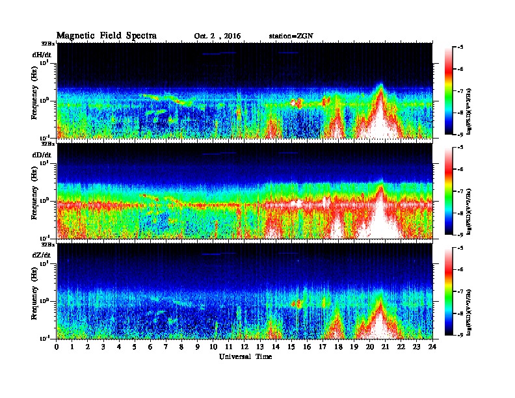
Task: Click hour tick label "7" on time axis
Action: coord(166,347)
